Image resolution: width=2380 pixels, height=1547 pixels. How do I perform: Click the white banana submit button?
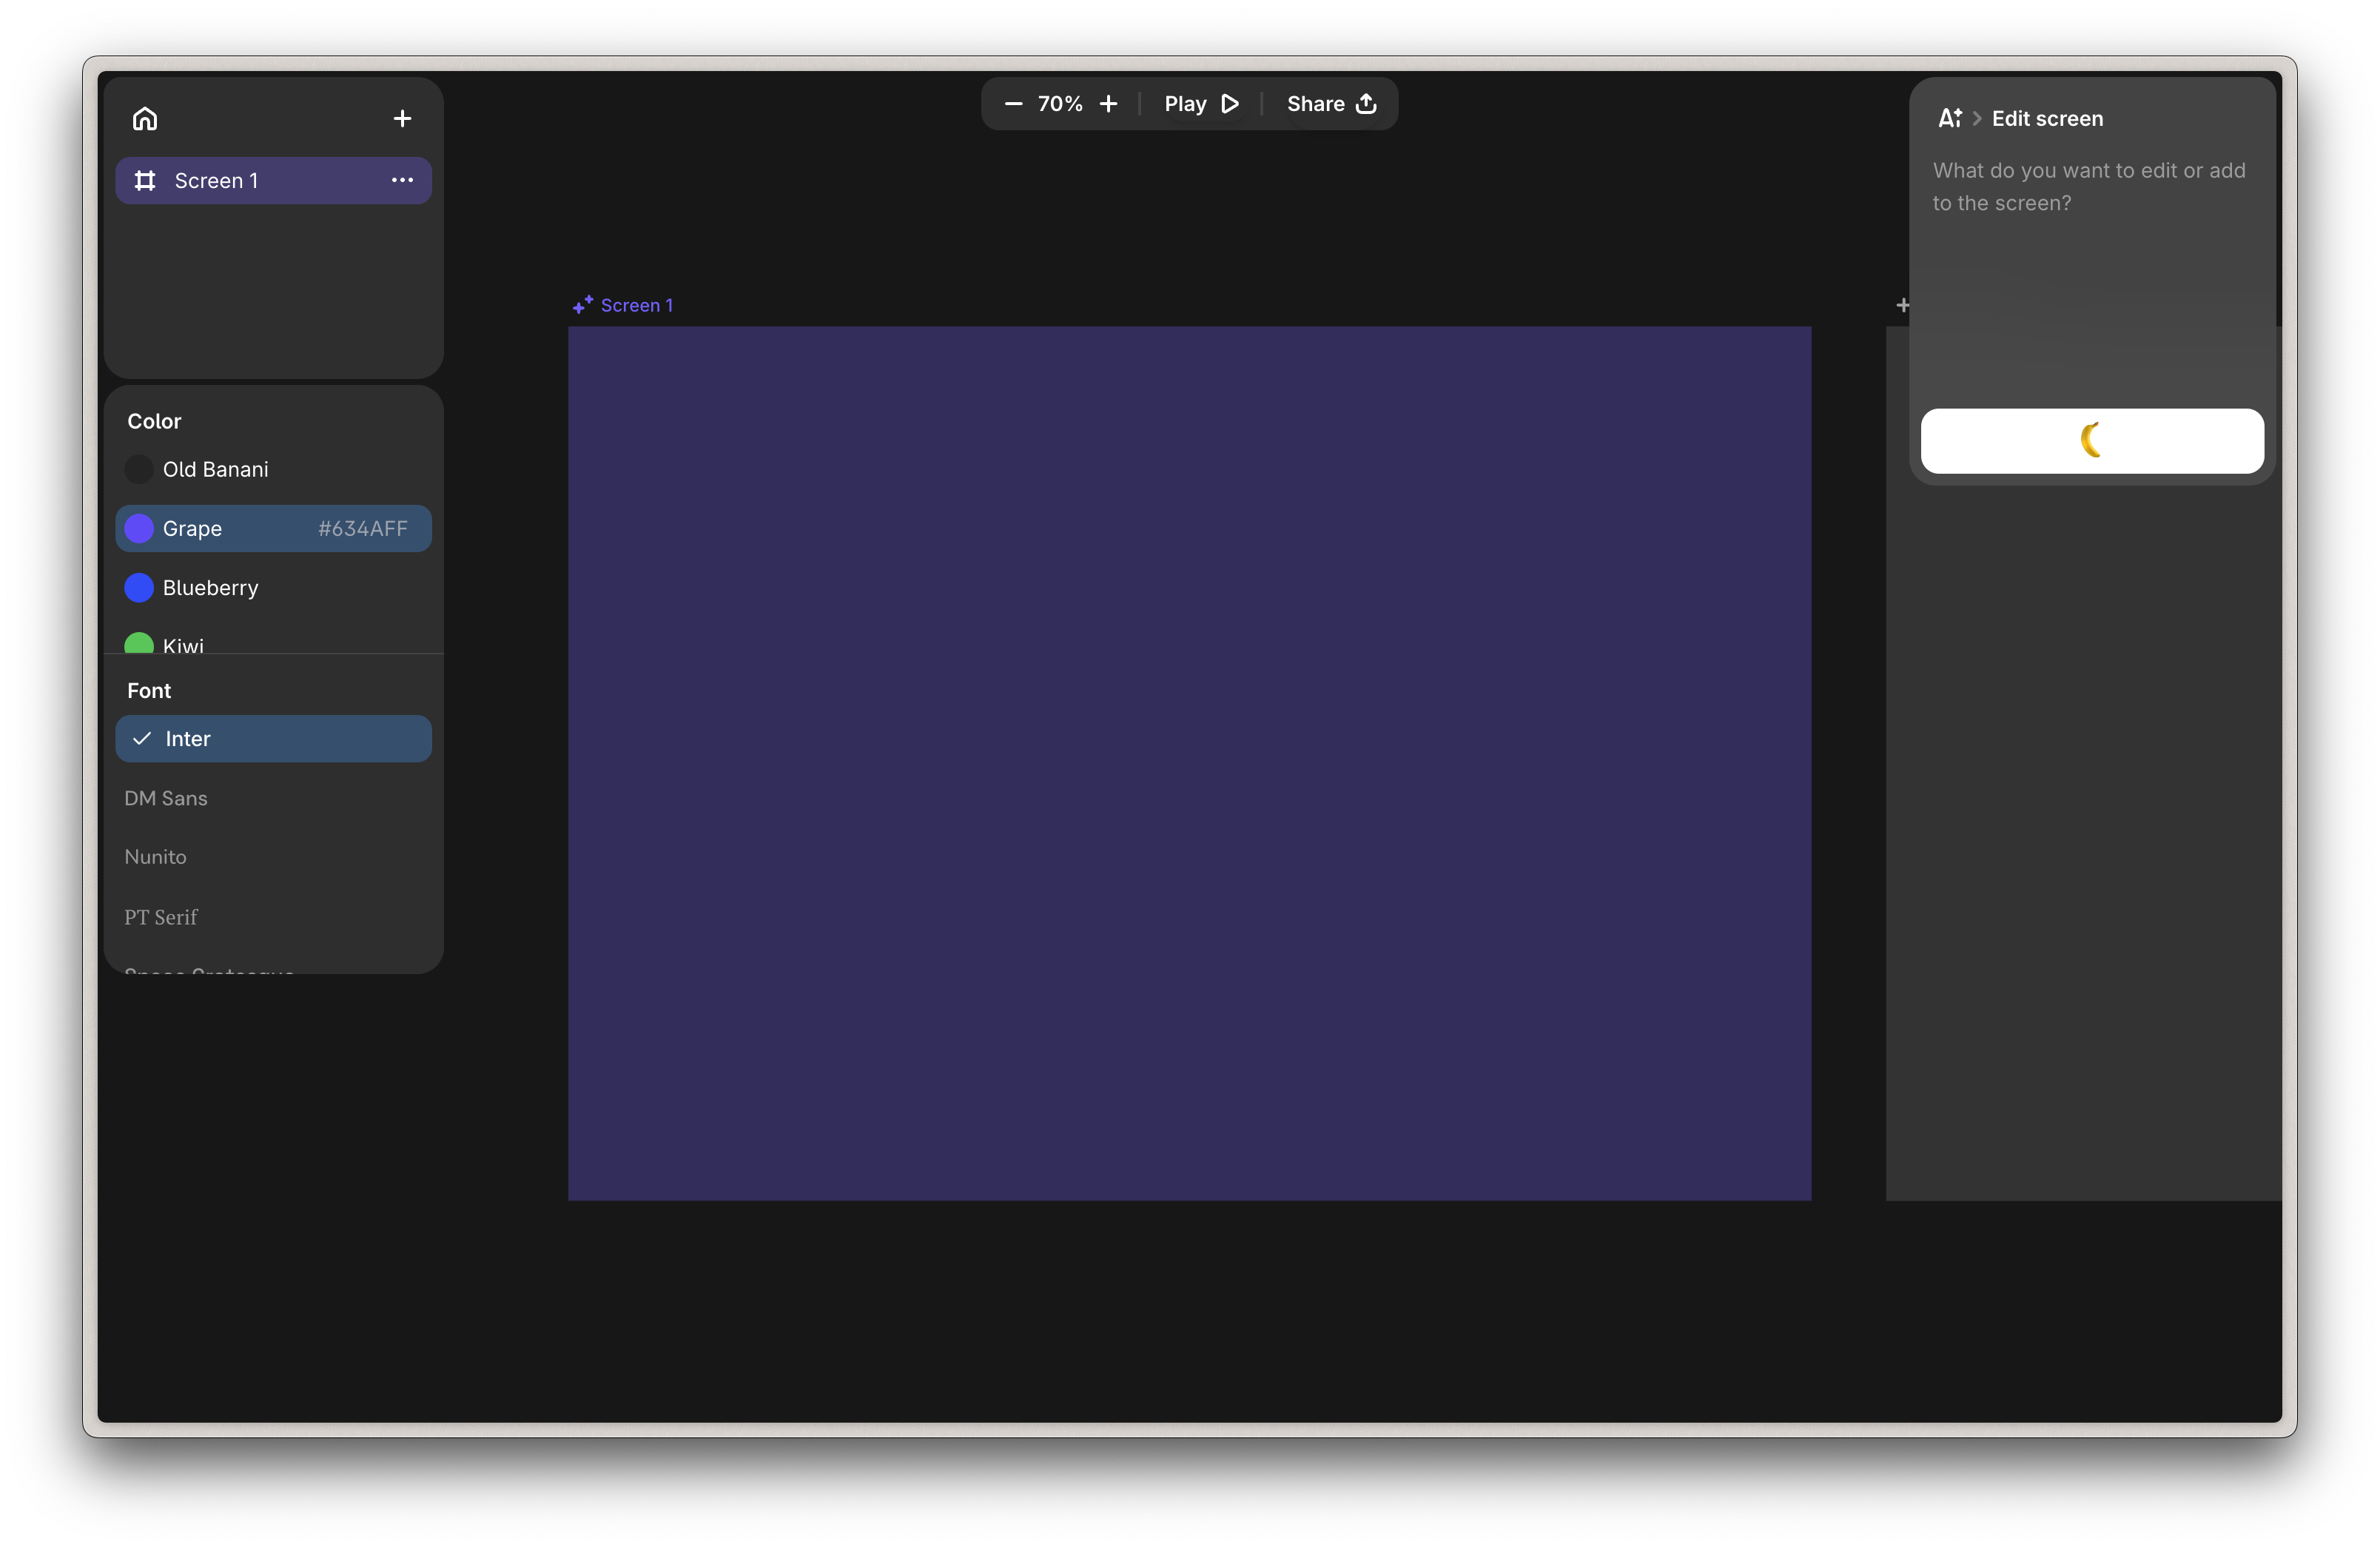2091,441
